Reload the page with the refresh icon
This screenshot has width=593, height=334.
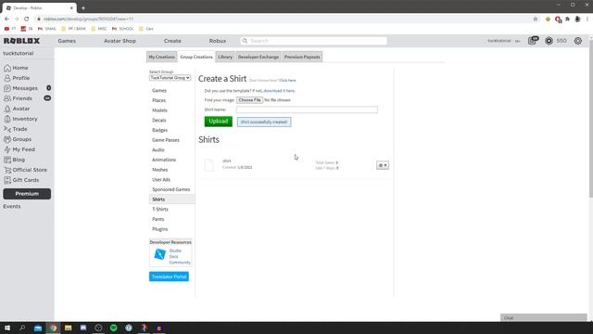tap(27, 19)
